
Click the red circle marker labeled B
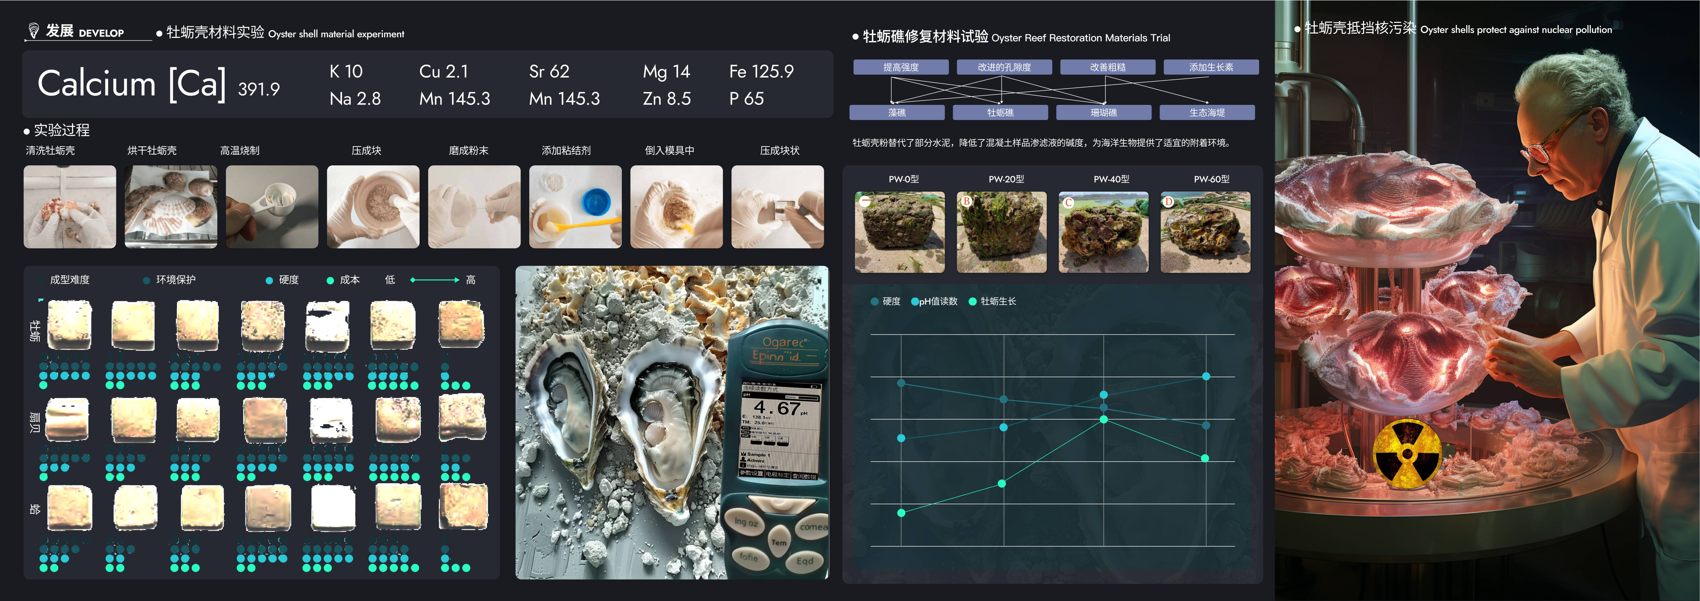(x=966, y=201)
